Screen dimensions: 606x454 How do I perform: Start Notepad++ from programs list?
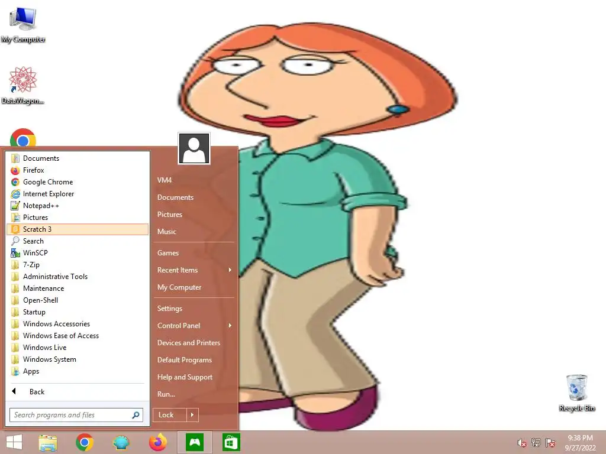(x=78, y=206)
